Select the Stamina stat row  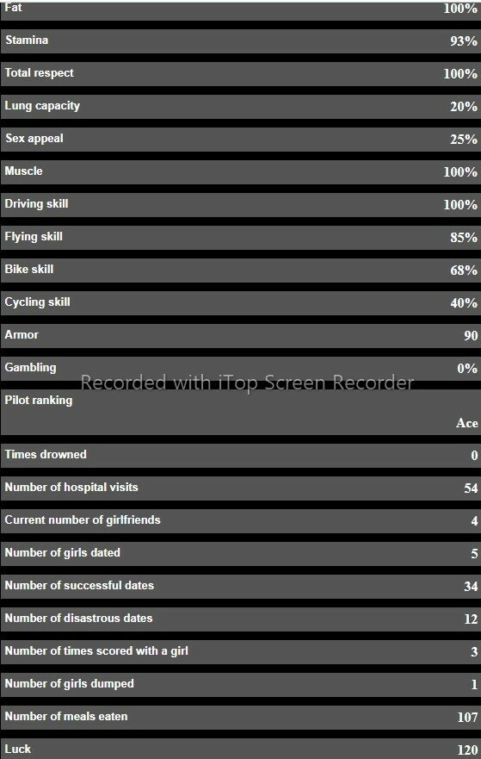(x=240, y=41)
